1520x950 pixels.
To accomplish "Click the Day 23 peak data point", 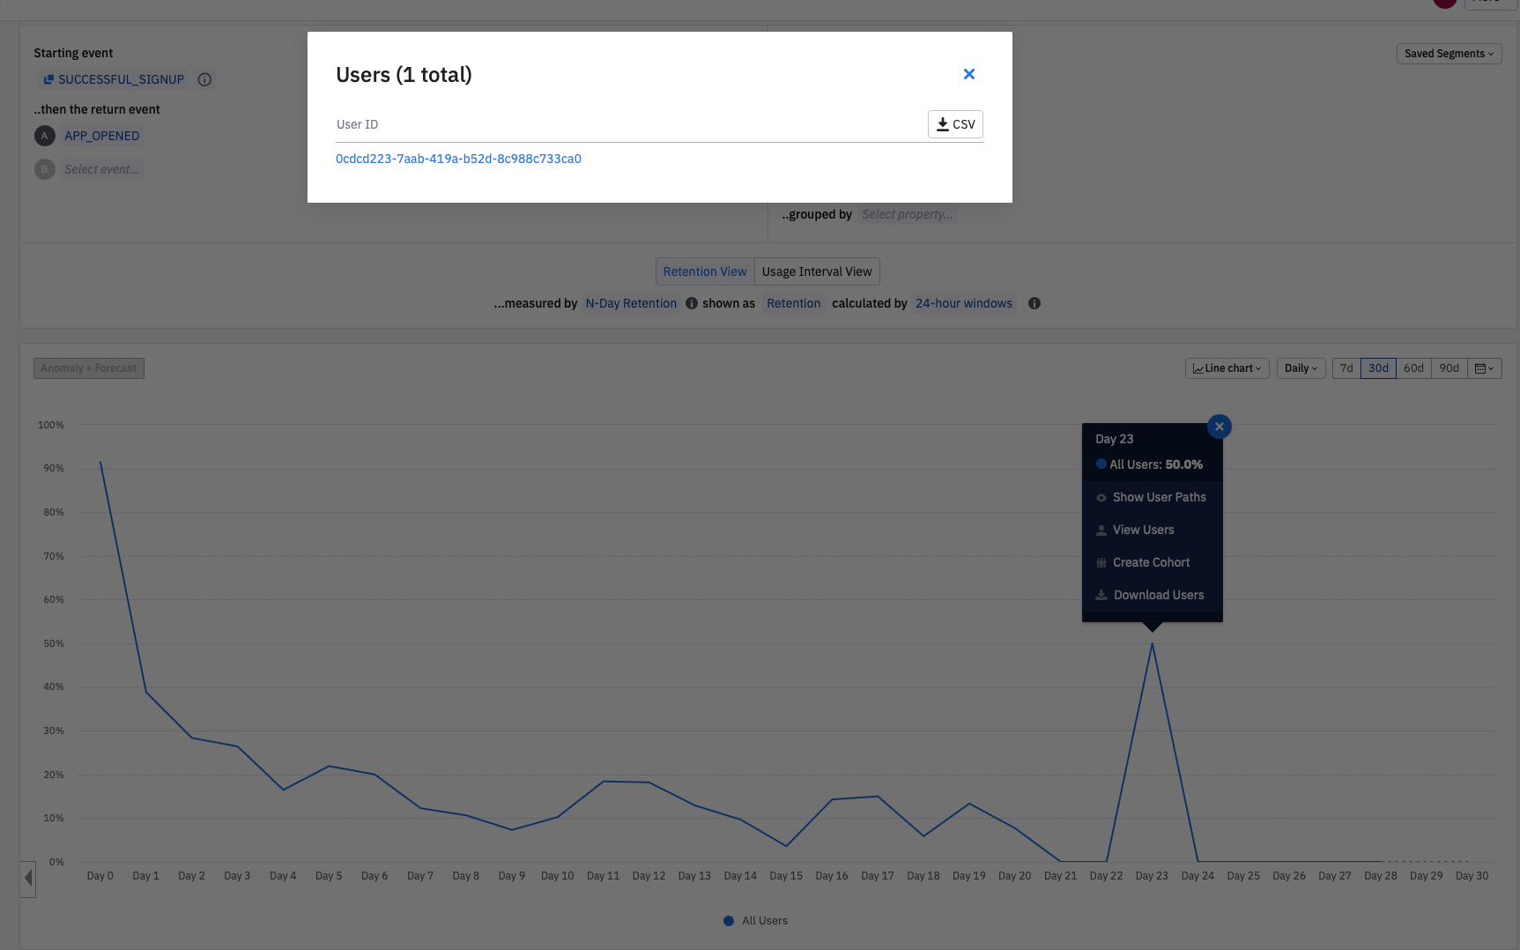I will pyautogui.click(x=1152, y=643).
